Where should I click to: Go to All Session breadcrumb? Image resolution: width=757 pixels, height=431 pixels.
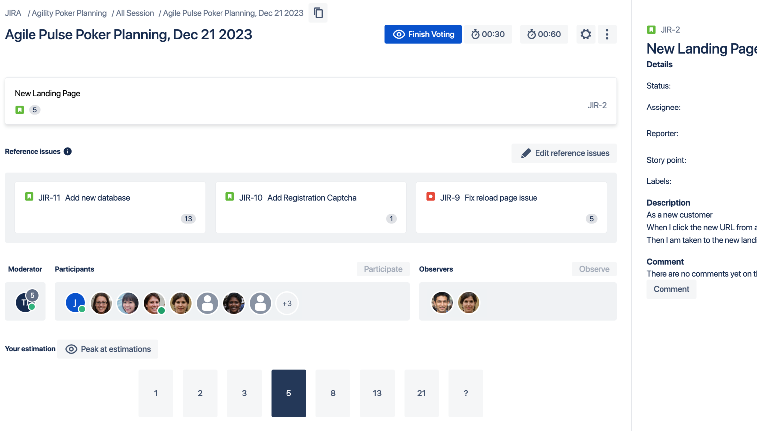point(135,13)
